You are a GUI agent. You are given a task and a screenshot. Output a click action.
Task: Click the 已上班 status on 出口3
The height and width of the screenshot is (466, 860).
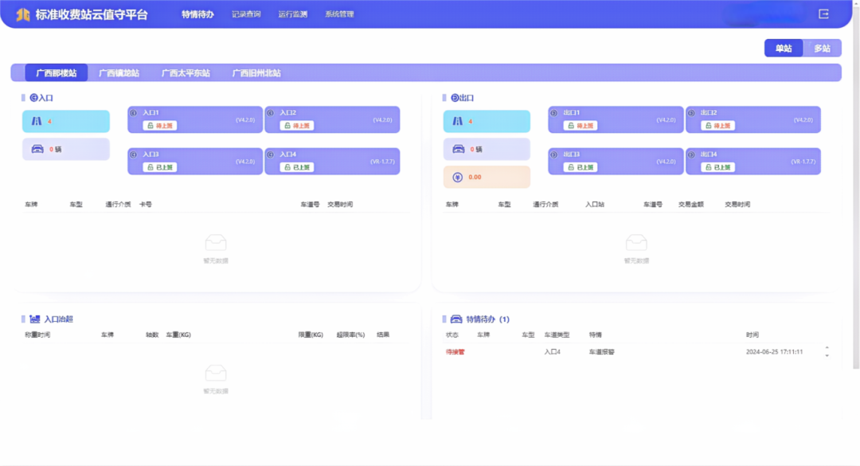tap(580, 167)
